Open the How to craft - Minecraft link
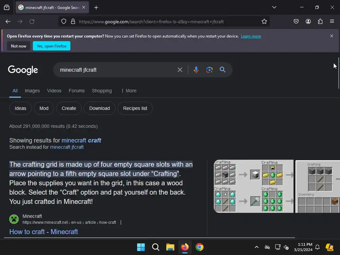340x255 pixels. (x=43, y=231)
